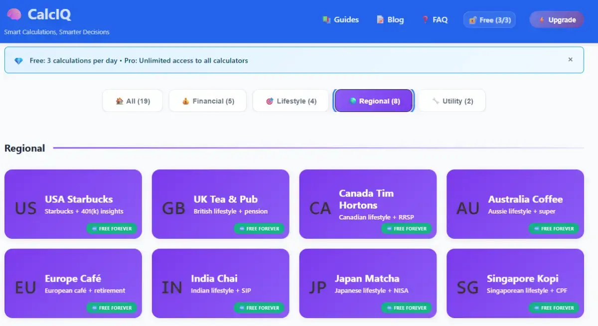This screenshot has height=326, width=598.
Task: Show All (19) calculators
Action: coord(133,101)
